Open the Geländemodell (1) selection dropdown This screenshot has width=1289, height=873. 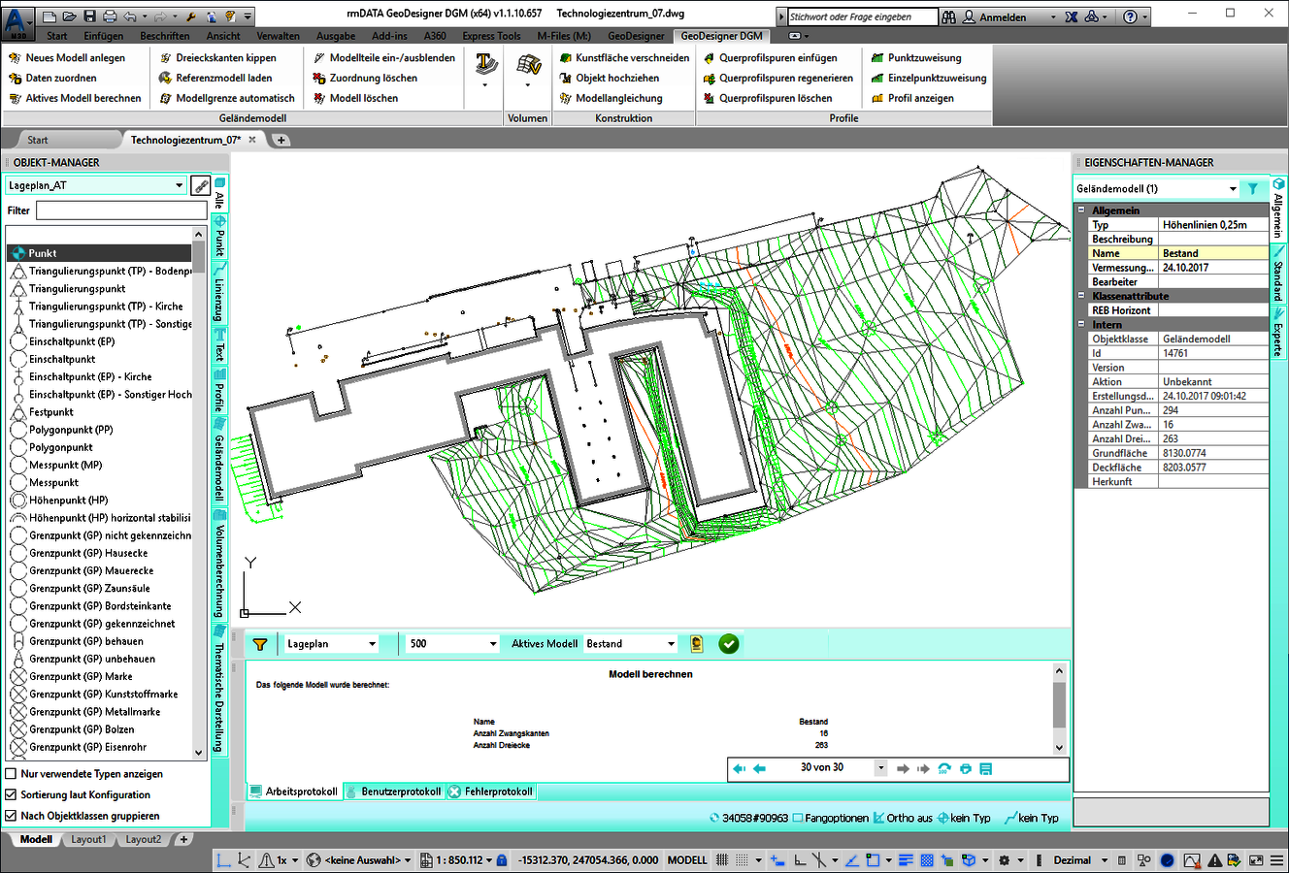point(1233,189)
